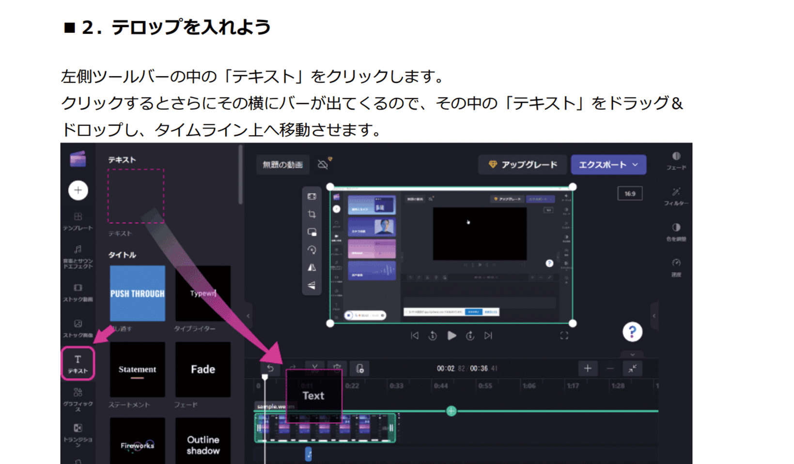The height and width of the screenshot is (464, 794).
Task: Click the duplicate clip icon
Action: (360, 369)
